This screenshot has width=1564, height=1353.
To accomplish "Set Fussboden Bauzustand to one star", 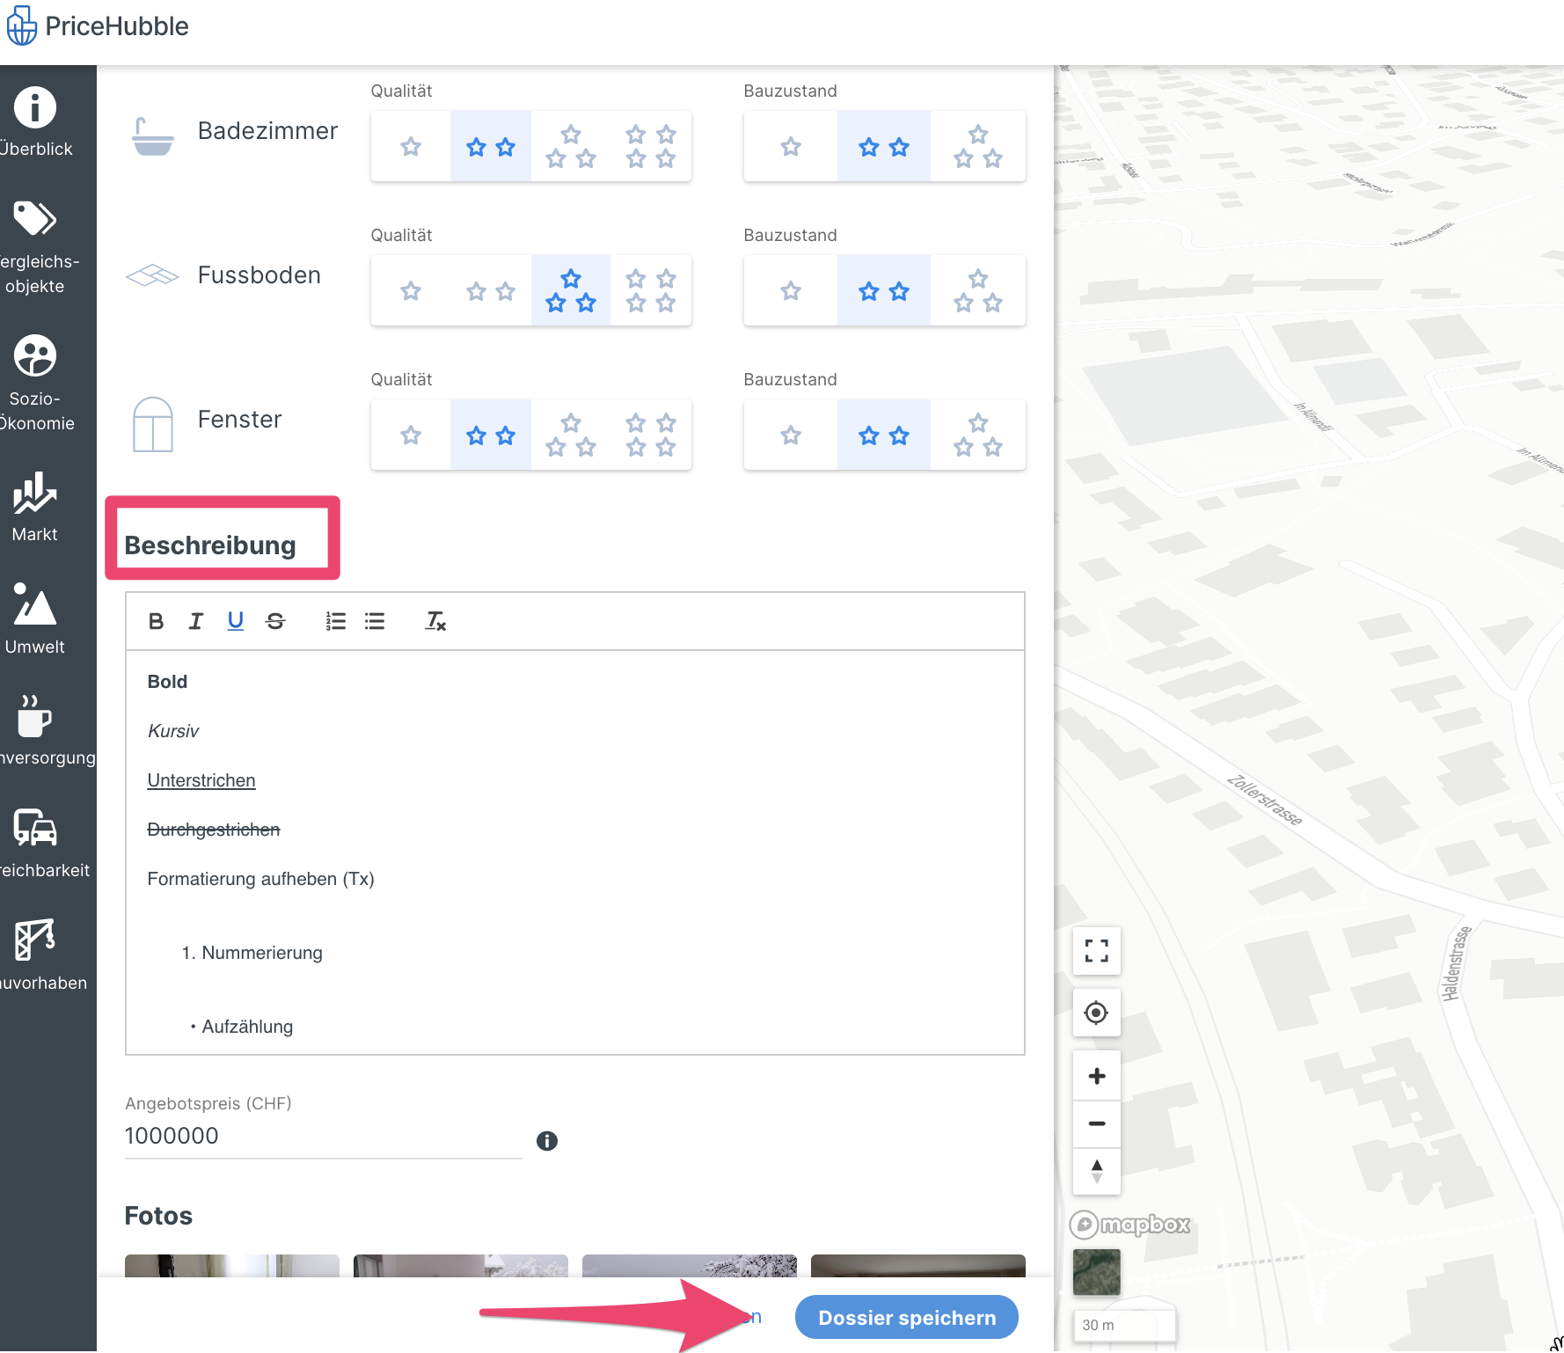I will point(791,291).
